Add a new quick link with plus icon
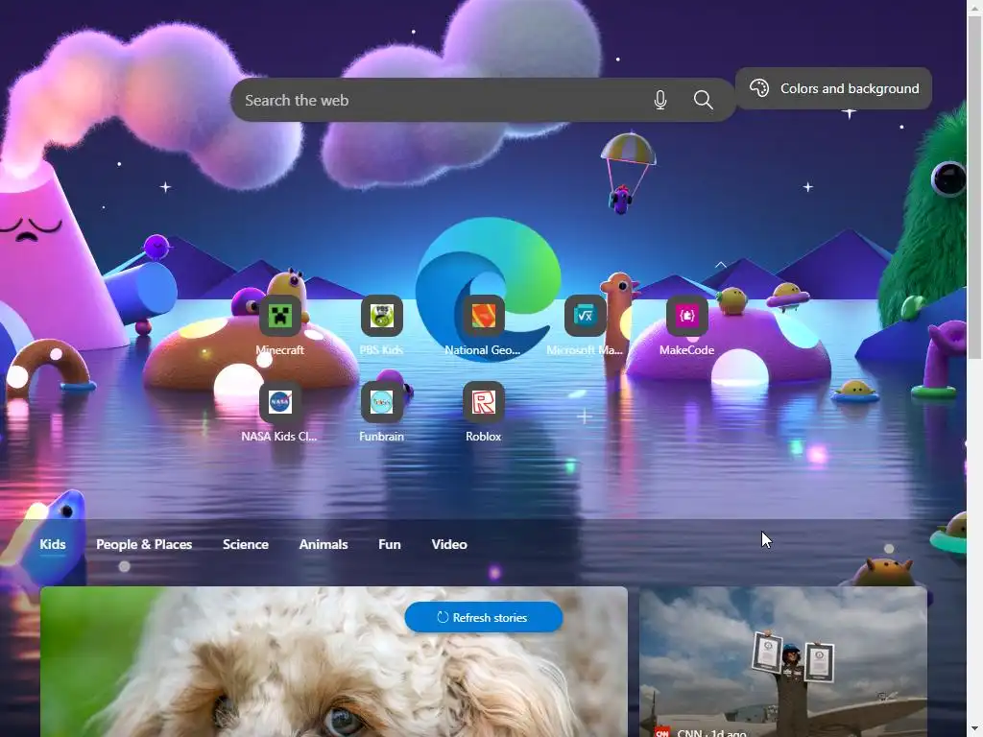Viewport: 983px width, 737px height. pos(585,416)
